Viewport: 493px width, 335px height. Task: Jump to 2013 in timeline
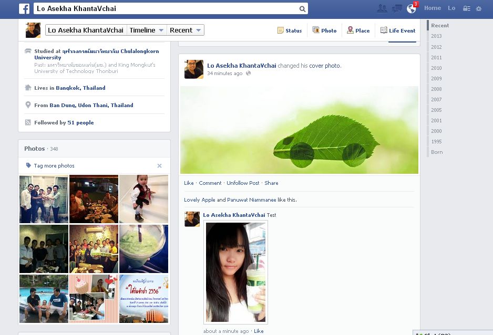tap(436, 36)
